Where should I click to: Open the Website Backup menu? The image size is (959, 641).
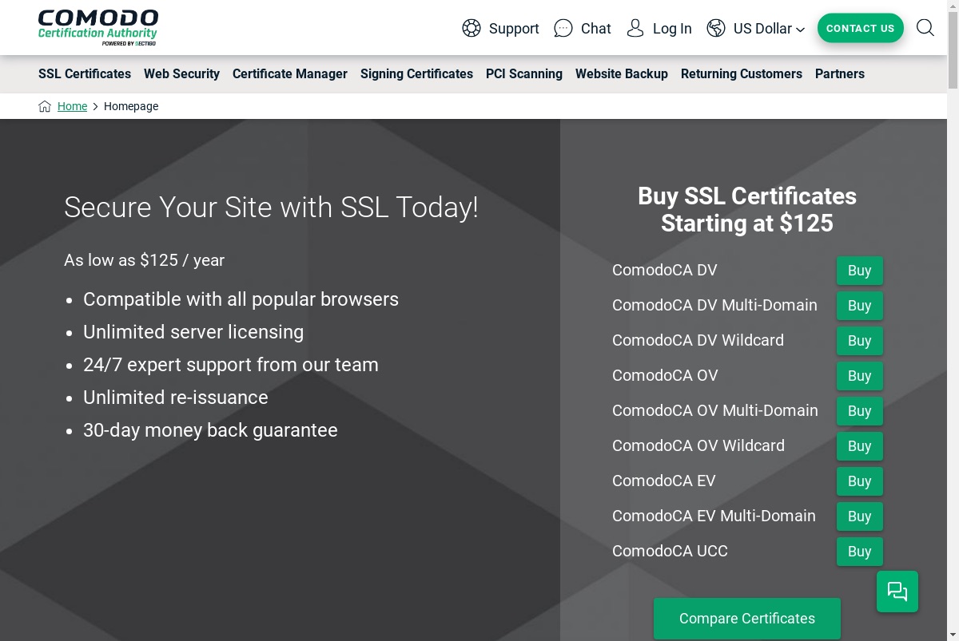coord(622,73)
